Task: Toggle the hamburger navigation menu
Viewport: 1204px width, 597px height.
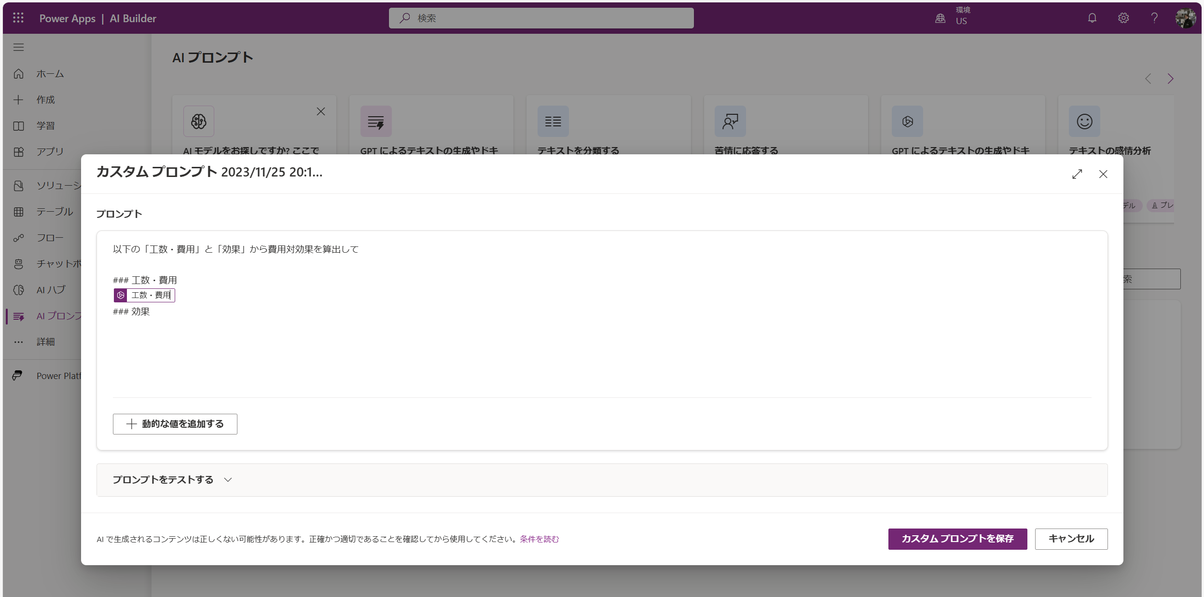Action: click(18, 47)
